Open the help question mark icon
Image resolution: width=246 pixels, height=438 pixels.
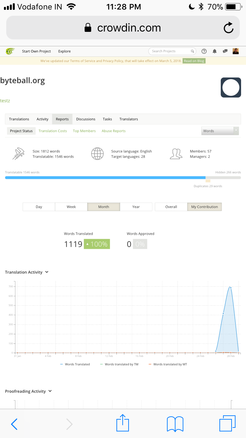(x=204, y=51)
